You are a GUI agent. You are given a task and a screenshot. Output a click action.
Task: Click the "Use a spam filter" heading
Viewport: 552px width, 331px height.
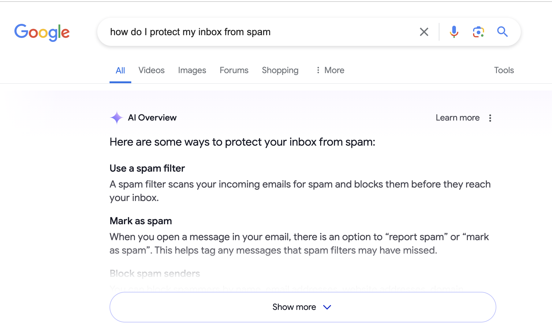147,168
